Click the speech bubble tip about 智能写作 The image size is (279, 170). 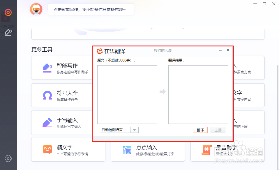tap(91, 9)
